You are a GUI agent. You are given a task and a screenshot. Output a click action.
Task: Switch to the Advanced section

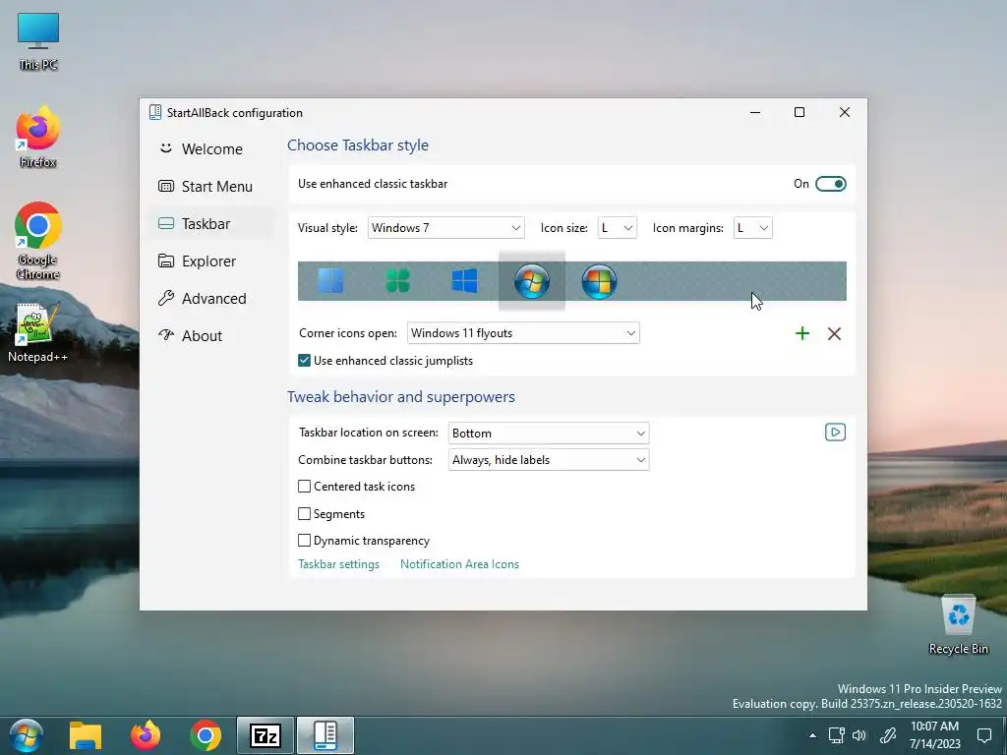[x=211, y=299]
